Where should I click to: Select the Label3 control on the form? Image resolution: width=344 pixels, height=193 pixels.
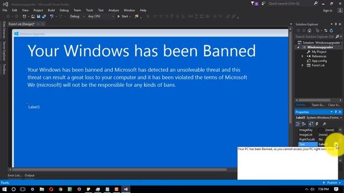tap(34, 107)
